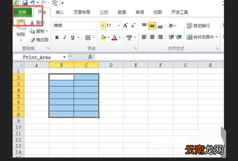This screenshot has height=161, width=238.
Task: Apply red font color A
Action: point(114,38)
